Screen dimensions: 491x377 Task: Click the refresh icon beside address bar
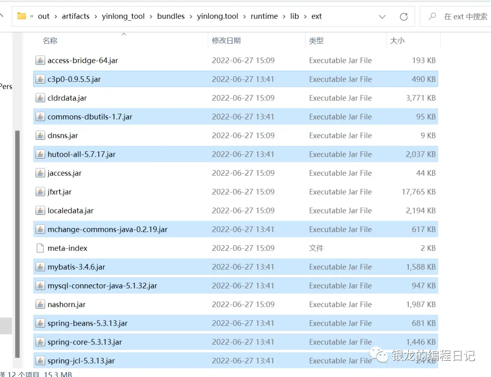[403, 16]
